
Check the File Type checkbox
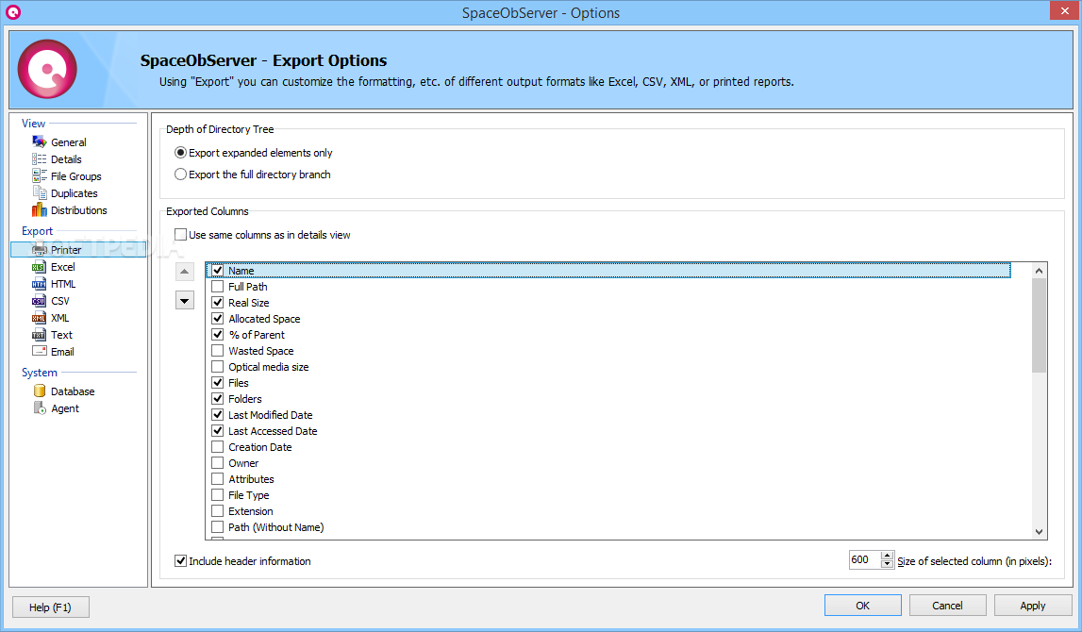(x=217, y=494)
